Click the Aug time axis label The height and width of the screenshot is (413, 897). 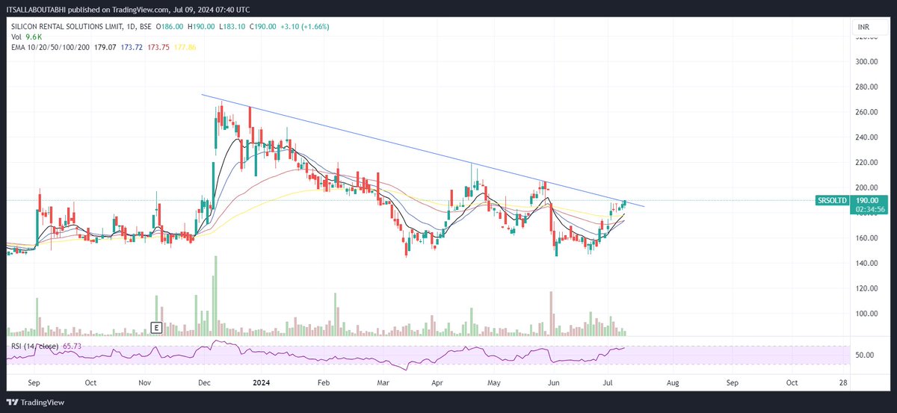pos(673,382)
